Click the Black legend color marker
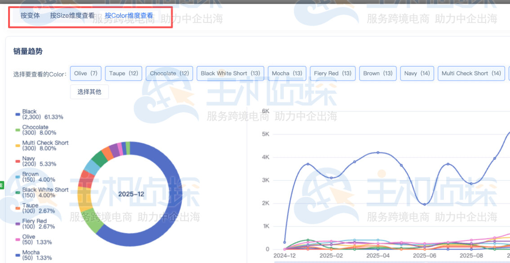Image resolution: width=510 pixels, height=263 pixels. pyautogui.click(x=18, y=114)
